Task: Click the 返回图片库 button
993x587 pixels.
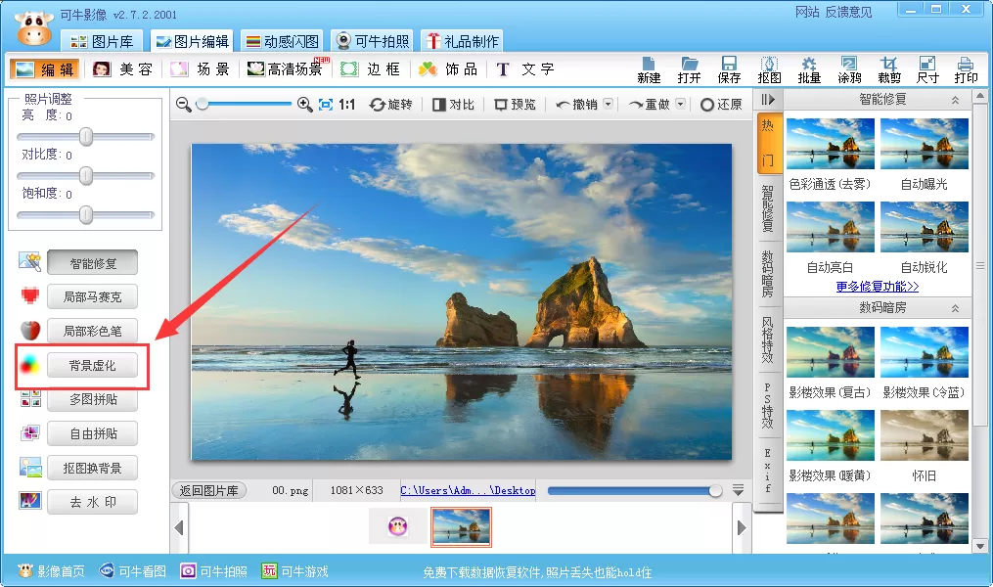Action: pyautogui.click(x=209, y=490)
